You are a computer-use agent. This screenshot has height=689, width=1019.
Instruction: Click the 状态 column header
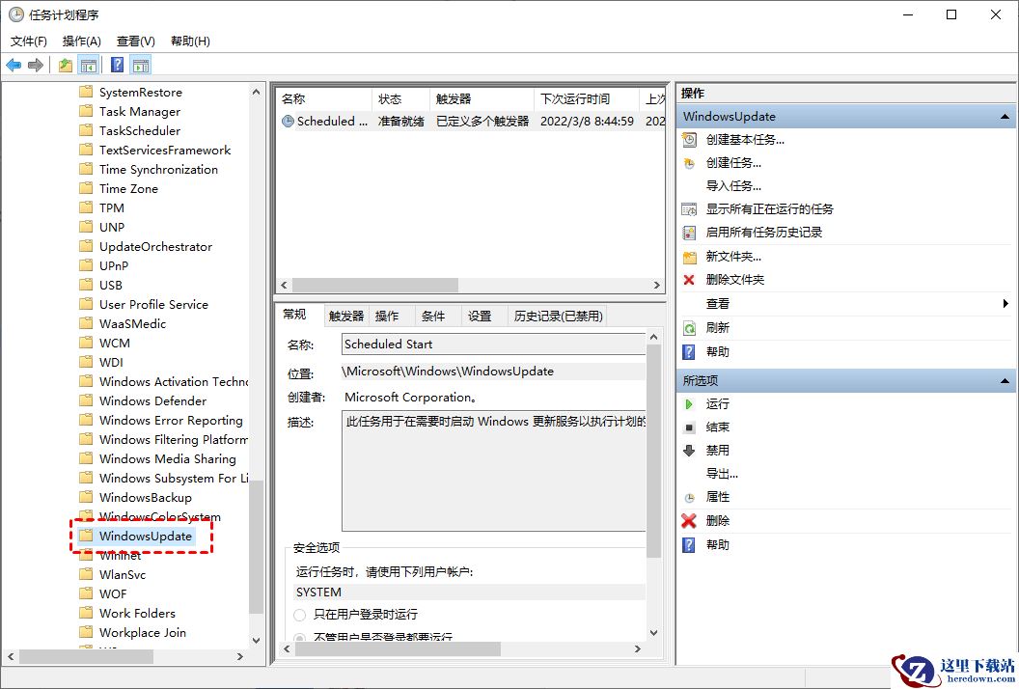[x=400, y=99]
